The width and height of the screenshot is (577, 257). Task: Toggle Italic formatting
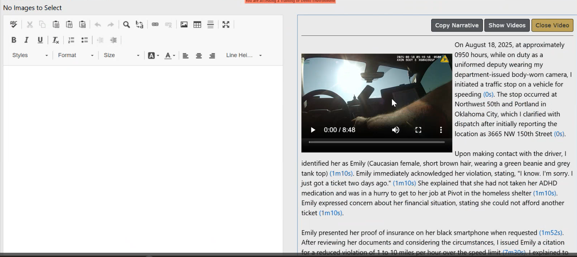[27, 40]
